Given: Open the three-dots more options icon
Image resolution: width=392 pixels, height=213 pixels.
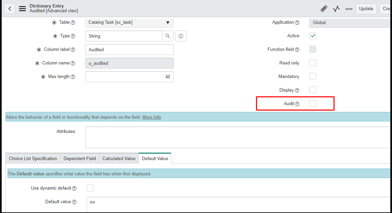Looking at the screenshot, I should pos(349,9).
